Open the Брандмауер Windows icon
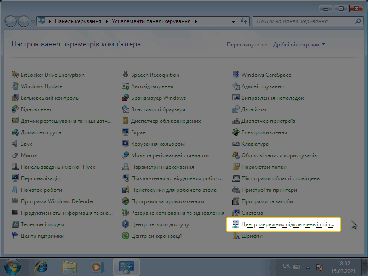The image size is (368, 276). 126,98
